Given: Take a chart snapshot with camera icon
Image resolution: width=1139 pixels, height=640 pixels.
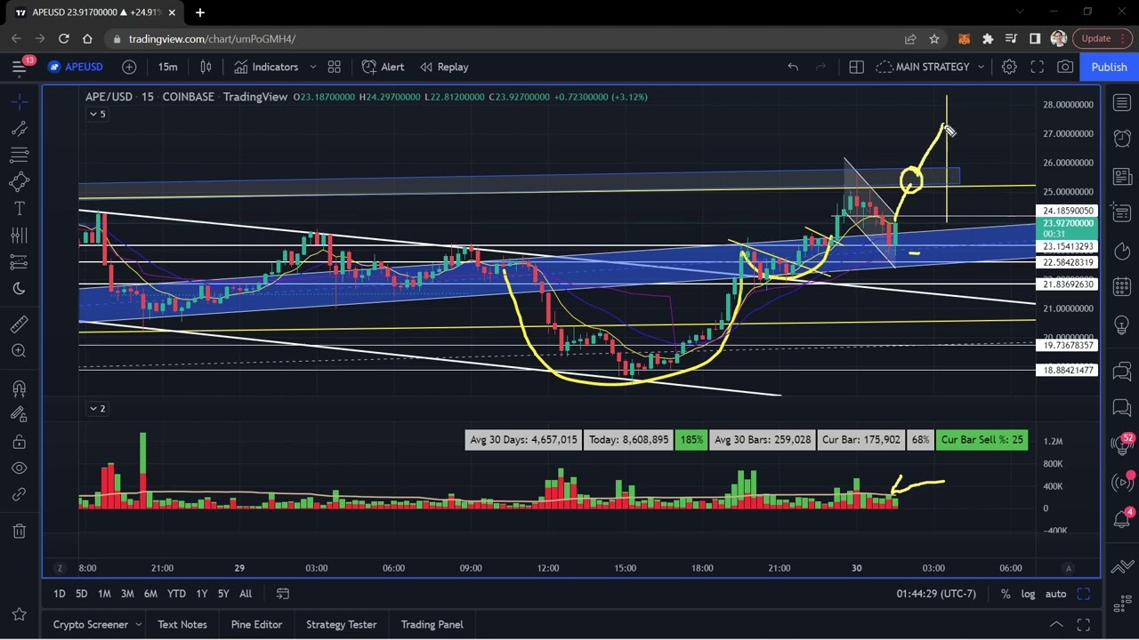Looking at the screenshot, I should click(x=1065, y=67).
